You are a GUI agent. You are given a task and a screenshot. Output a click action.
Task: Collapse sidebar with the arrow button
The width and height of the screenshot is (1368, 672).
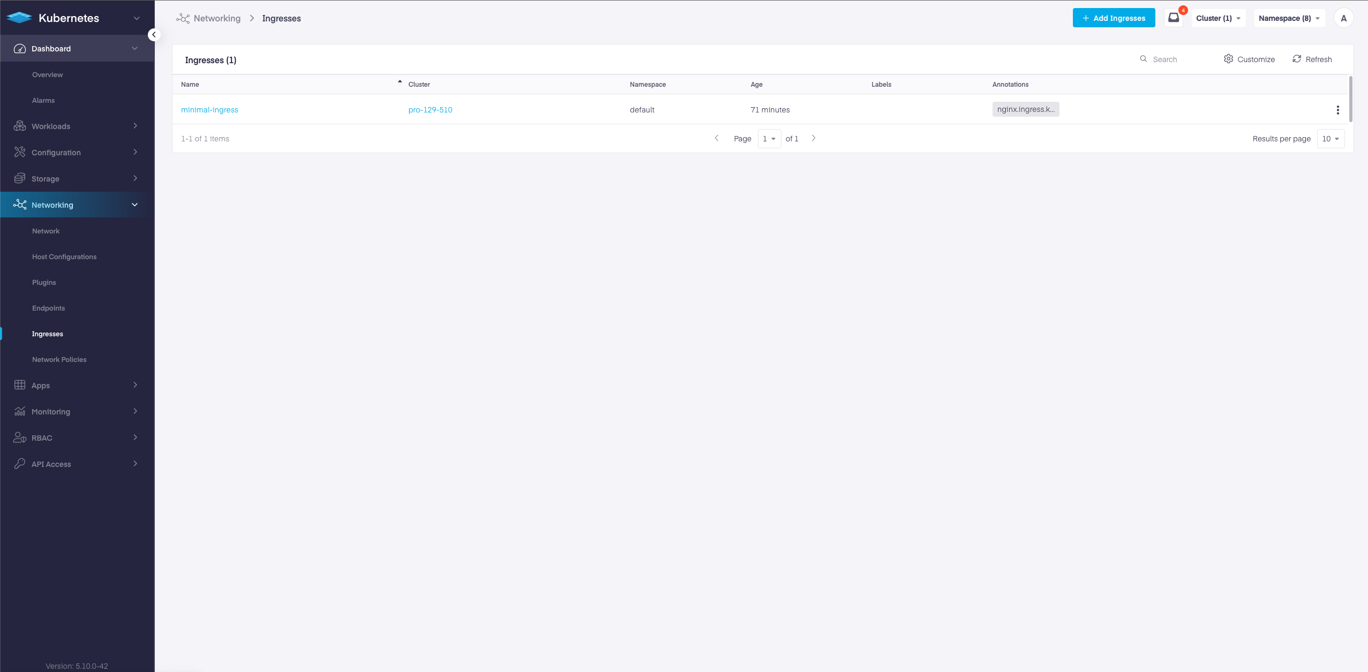point(154,35)
